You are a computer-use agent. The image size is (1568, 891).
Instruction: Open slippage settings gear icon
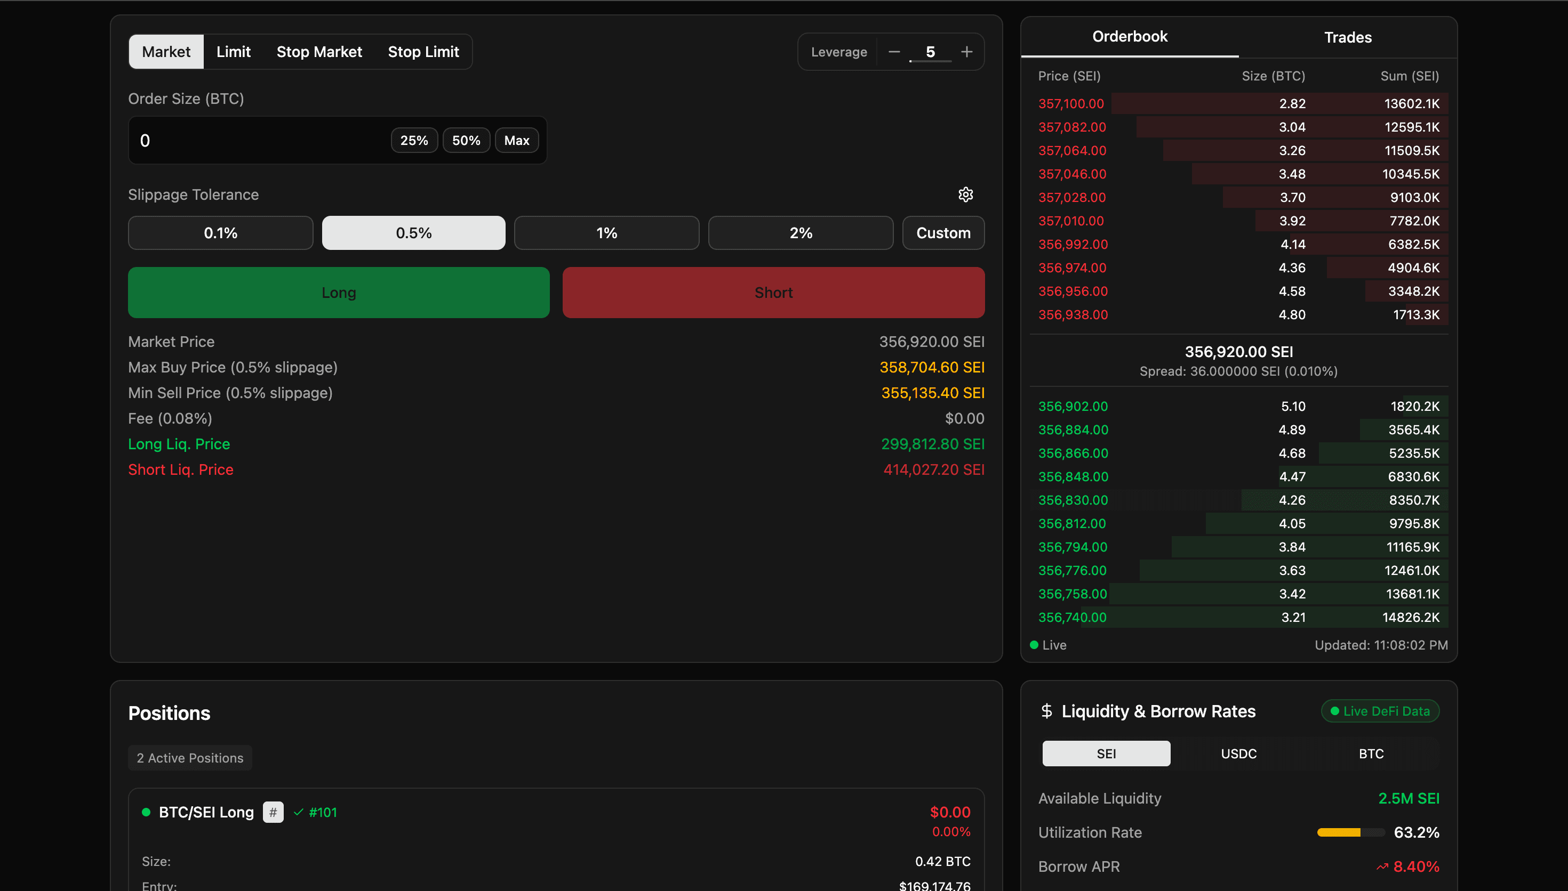click(x=965, y=195)
